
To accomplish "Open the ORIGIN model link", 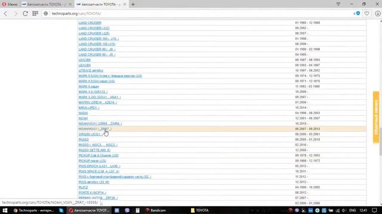I will tap(91, 134).
